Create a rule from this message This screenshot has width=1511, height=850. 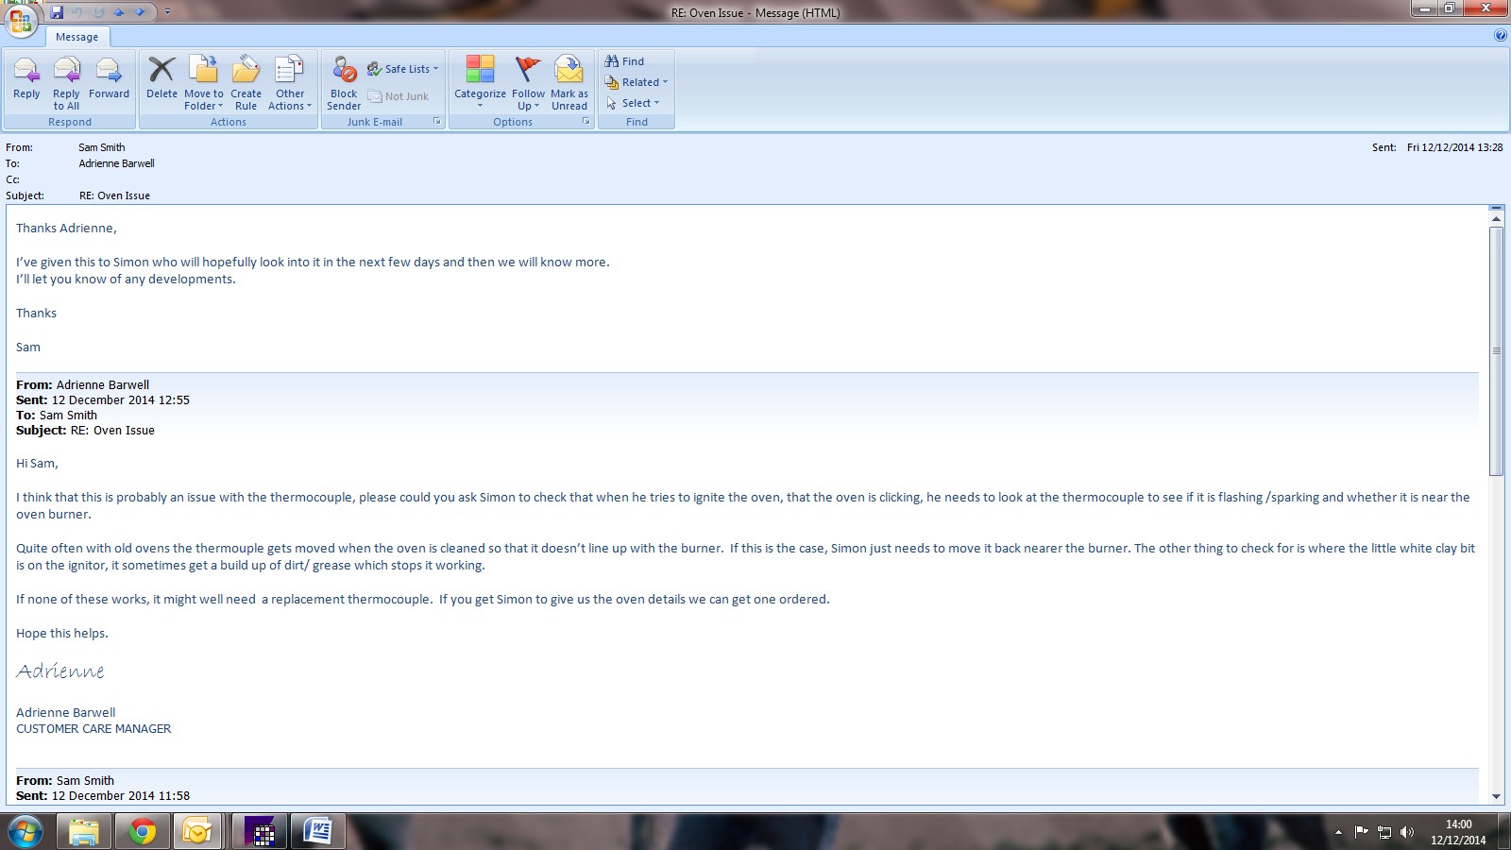tap(246, 83)
